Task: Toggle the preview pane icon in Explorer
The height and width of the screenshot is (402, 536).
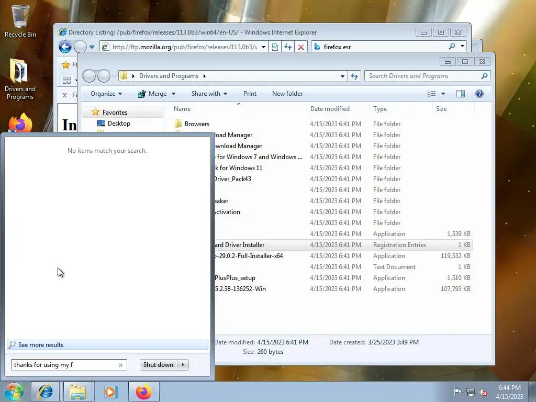Action: coord(461,94)
